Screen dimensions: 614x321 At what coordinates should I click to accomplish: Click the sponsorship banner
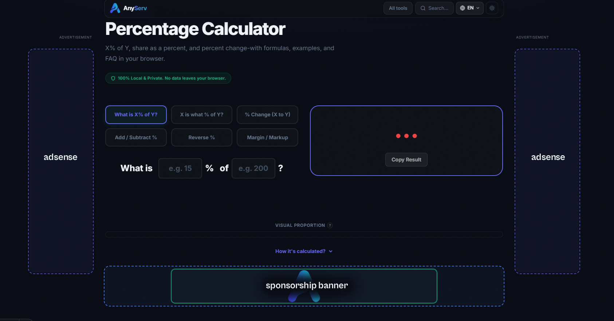304,286
